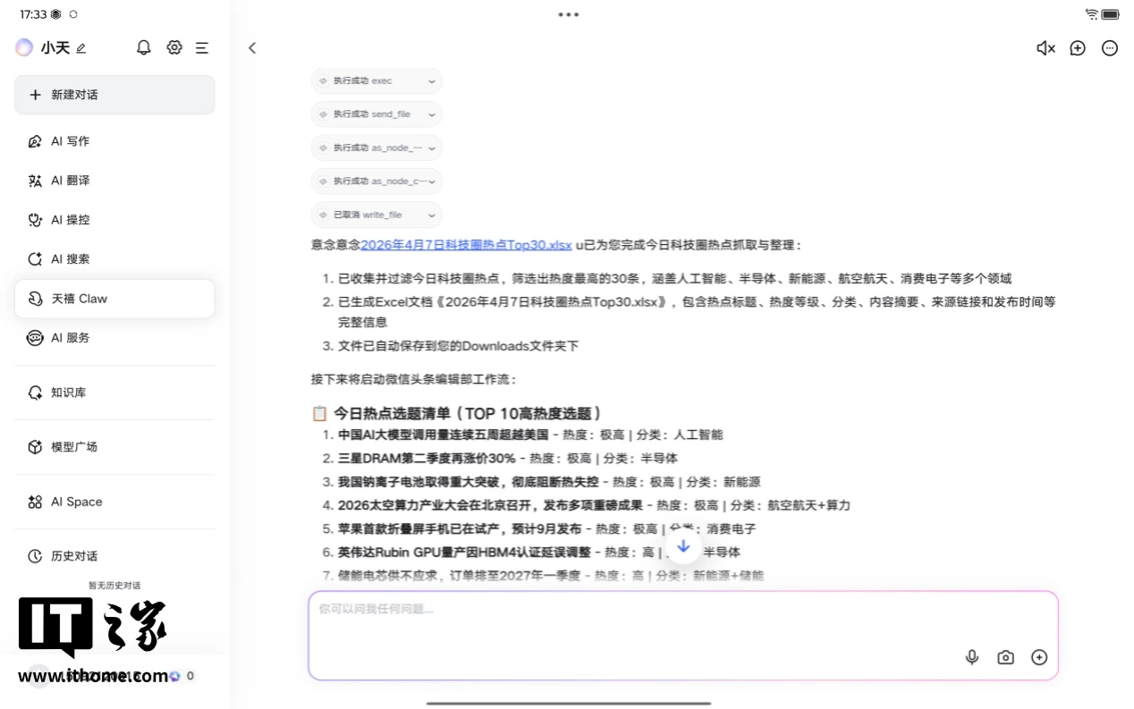
Task: Activate the microphone for voice input
Action: tap(971, 657)
